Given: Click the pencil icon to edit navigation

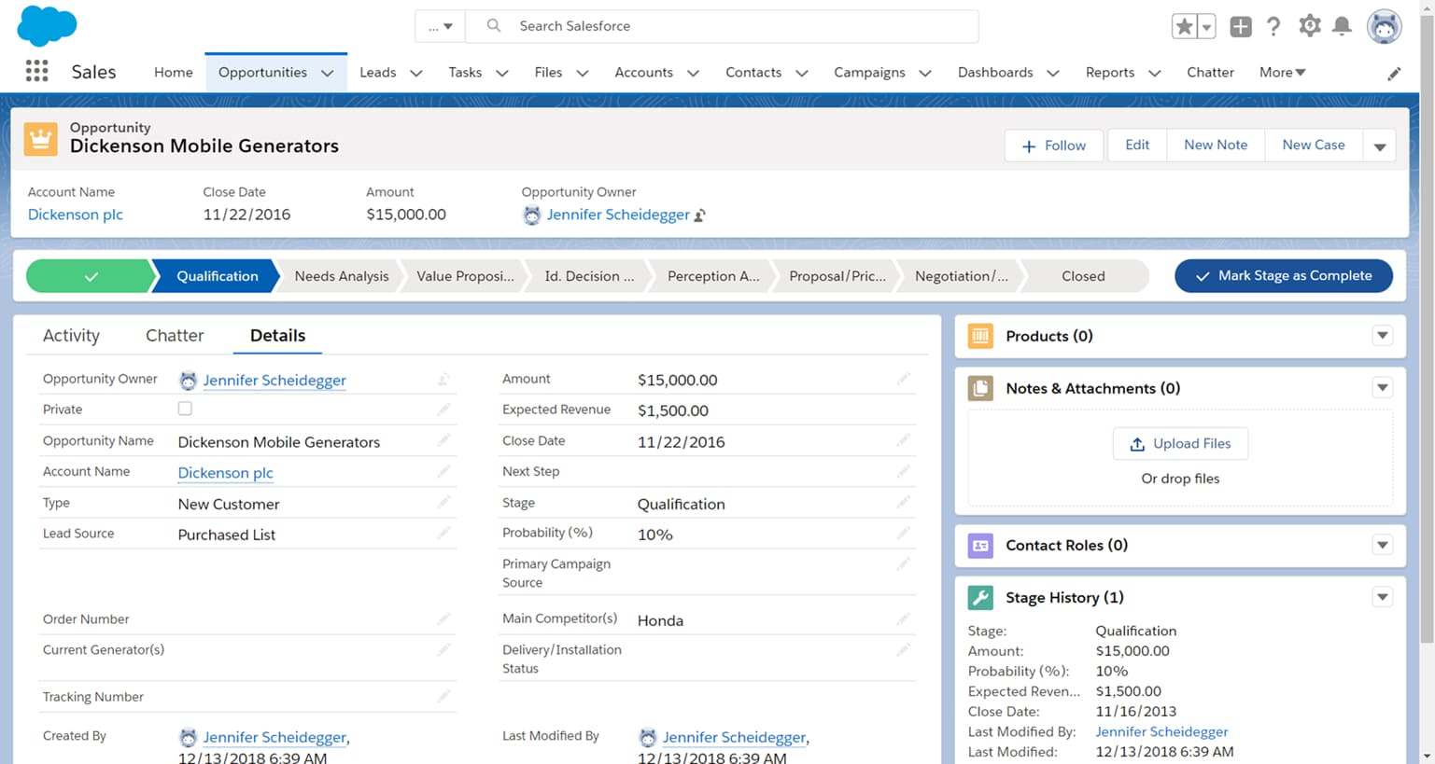Looking at the screenshot, I should [x=1394, y=73].
